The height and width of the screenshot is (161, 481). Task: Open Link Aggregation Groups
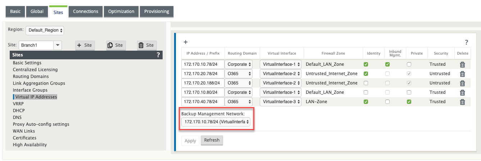pyautogui.click(x=39, y=83)
